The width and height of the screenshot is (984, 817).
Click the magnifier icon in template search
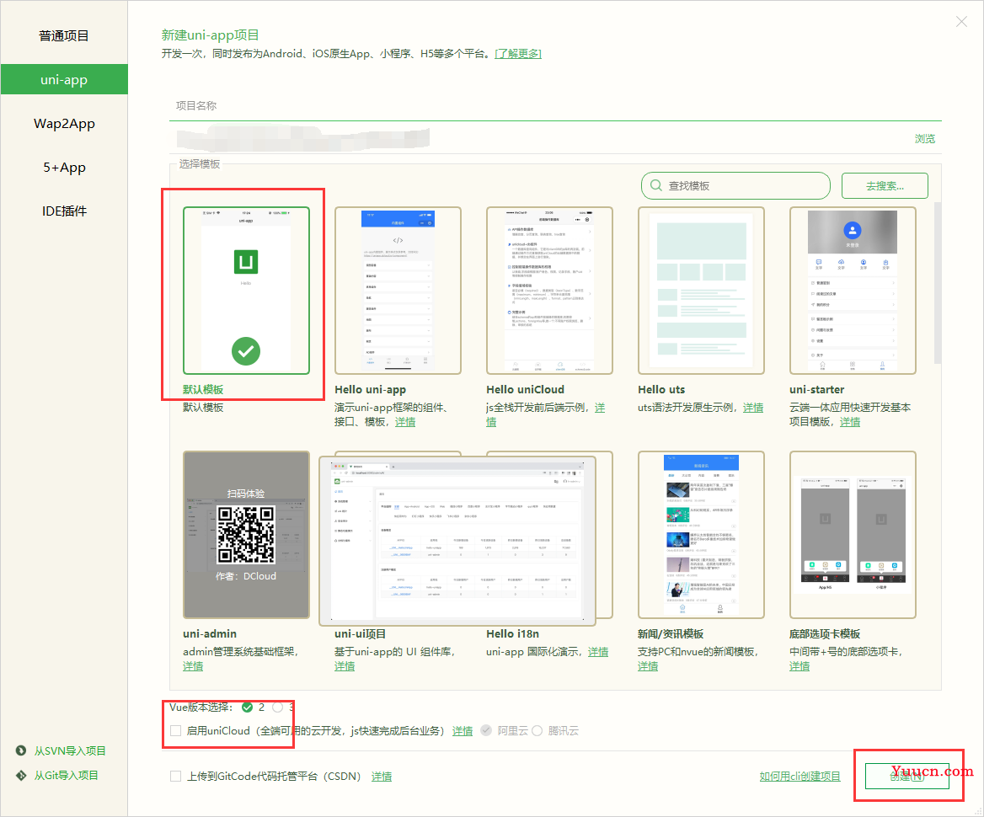point(655,186)
